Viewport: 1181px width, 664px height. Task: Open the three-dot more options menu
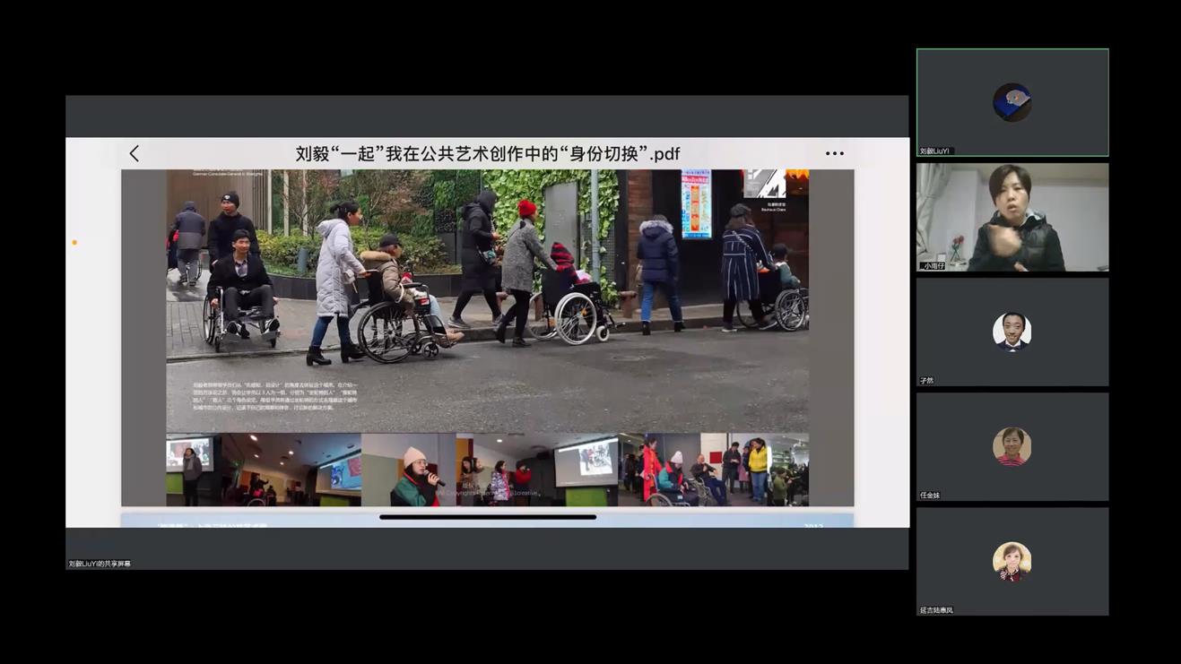click(x=834, y=153)
